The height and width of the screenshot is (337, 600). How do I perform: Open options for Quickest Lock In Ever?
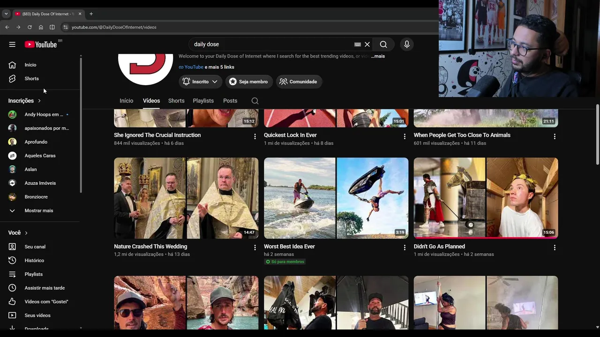405,136
